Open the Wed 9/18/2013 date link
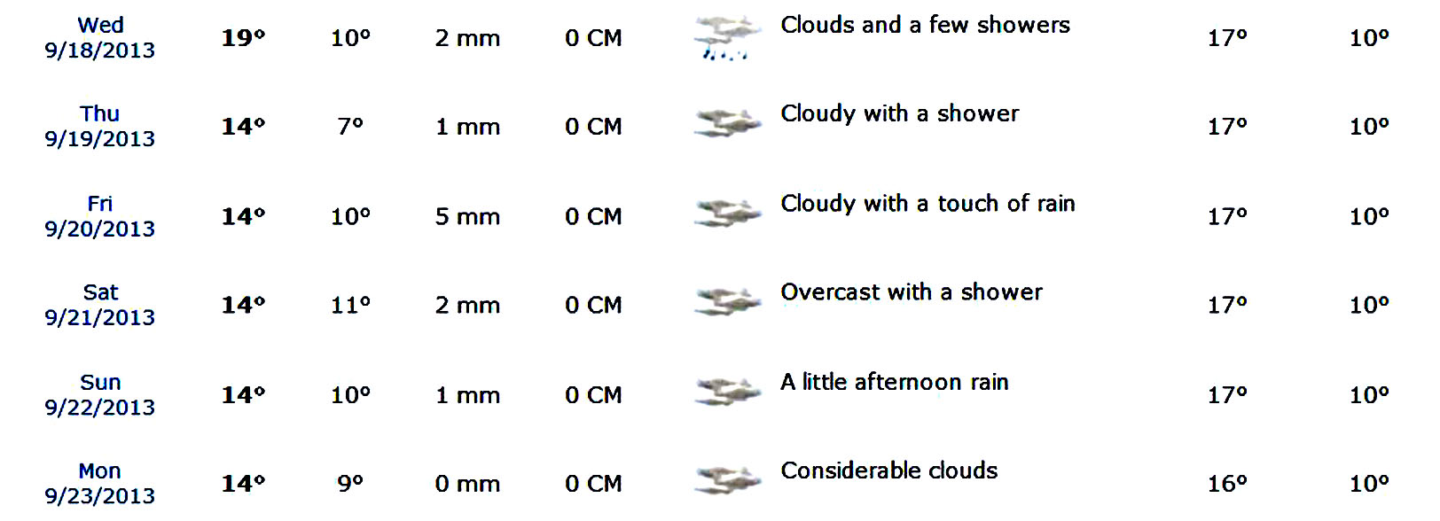The image size is (1440, 521). [100, 37]
